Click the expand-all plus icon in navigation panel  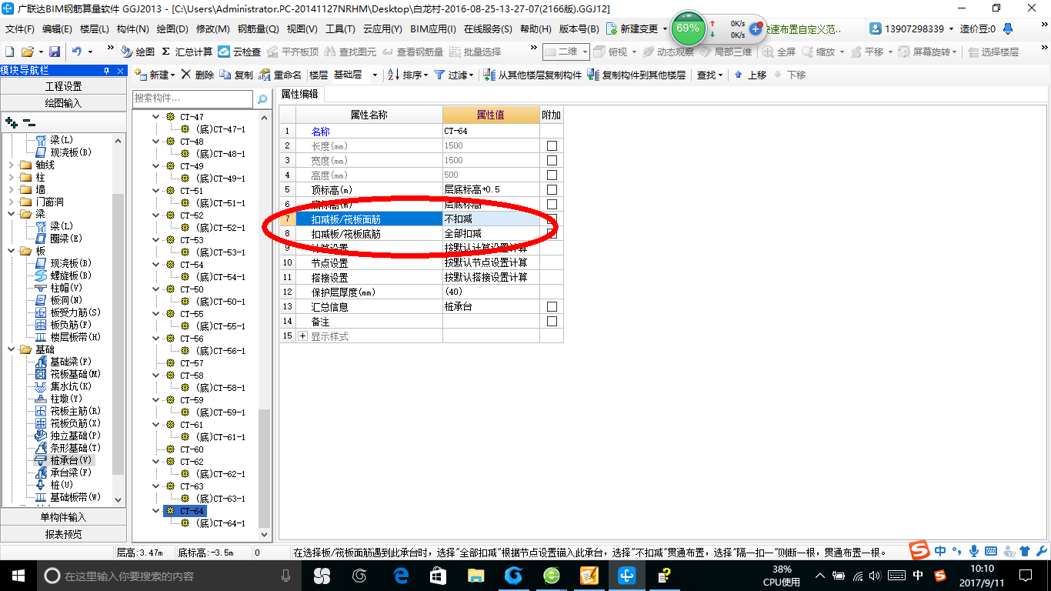point(11,122)
